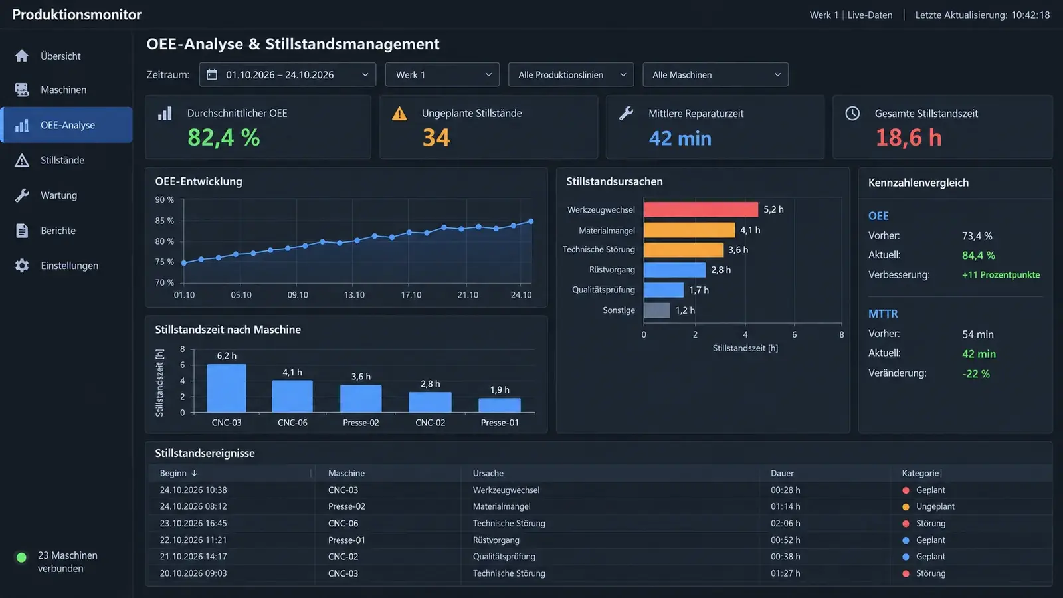This screenshot has height=598, width=1063.
Task: Click the bar chart icon beside OEE-Analyse
Action: (x=22, y=125)
